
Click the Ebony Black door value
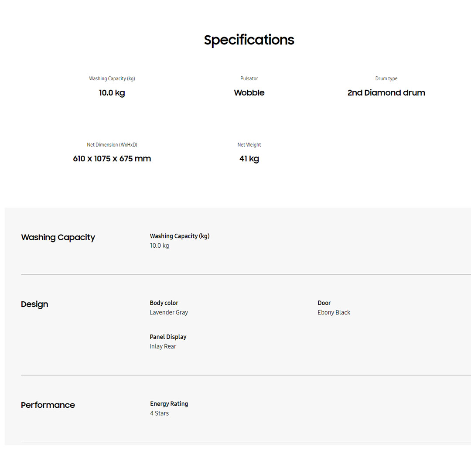(x=334, y=313)
